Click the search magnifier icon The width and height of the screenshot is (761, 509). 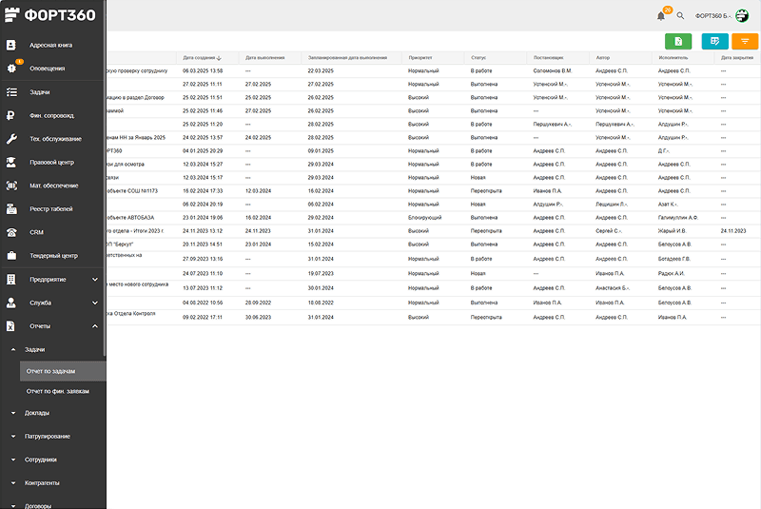pyautogui.click(x=680, y=16)
